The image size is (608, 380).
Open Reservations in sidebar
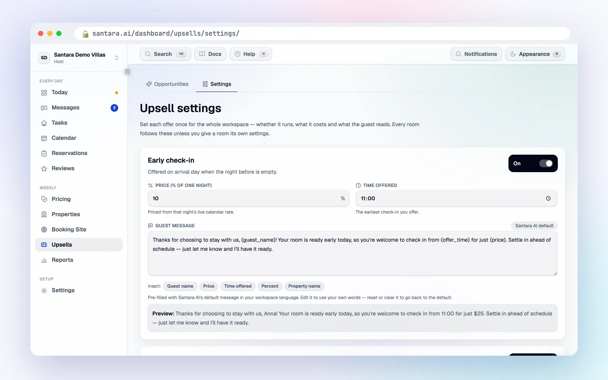point(79,153)
